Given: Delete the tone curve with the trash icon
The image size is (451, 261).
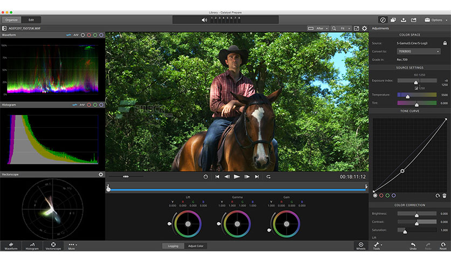Looking at the screenshot, I should 445,196.
